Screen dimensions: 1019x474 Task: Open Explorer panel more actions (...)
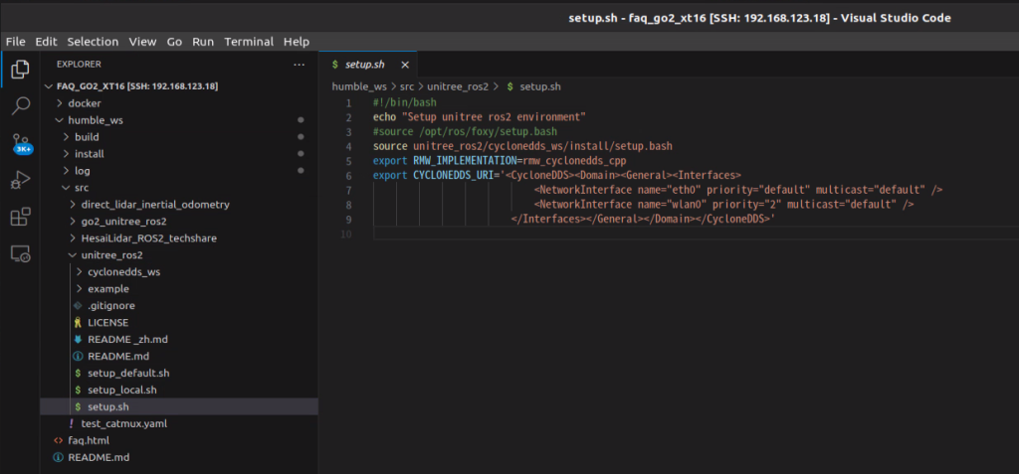pos(299,65)
